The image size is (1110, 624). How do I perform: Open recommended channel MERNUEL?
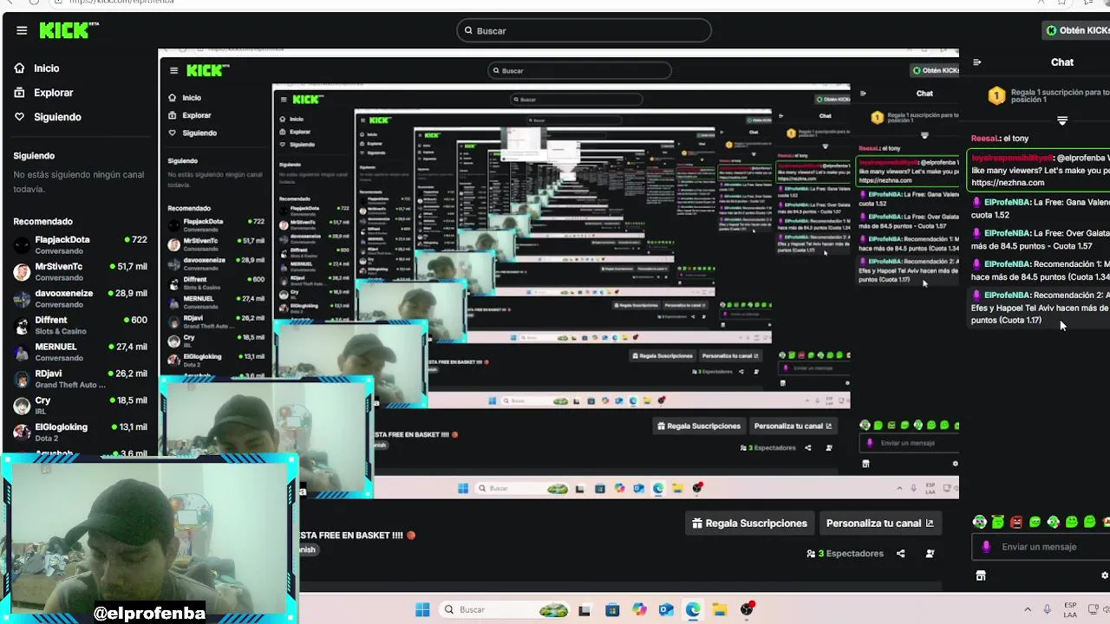click(x=81, y=352)
